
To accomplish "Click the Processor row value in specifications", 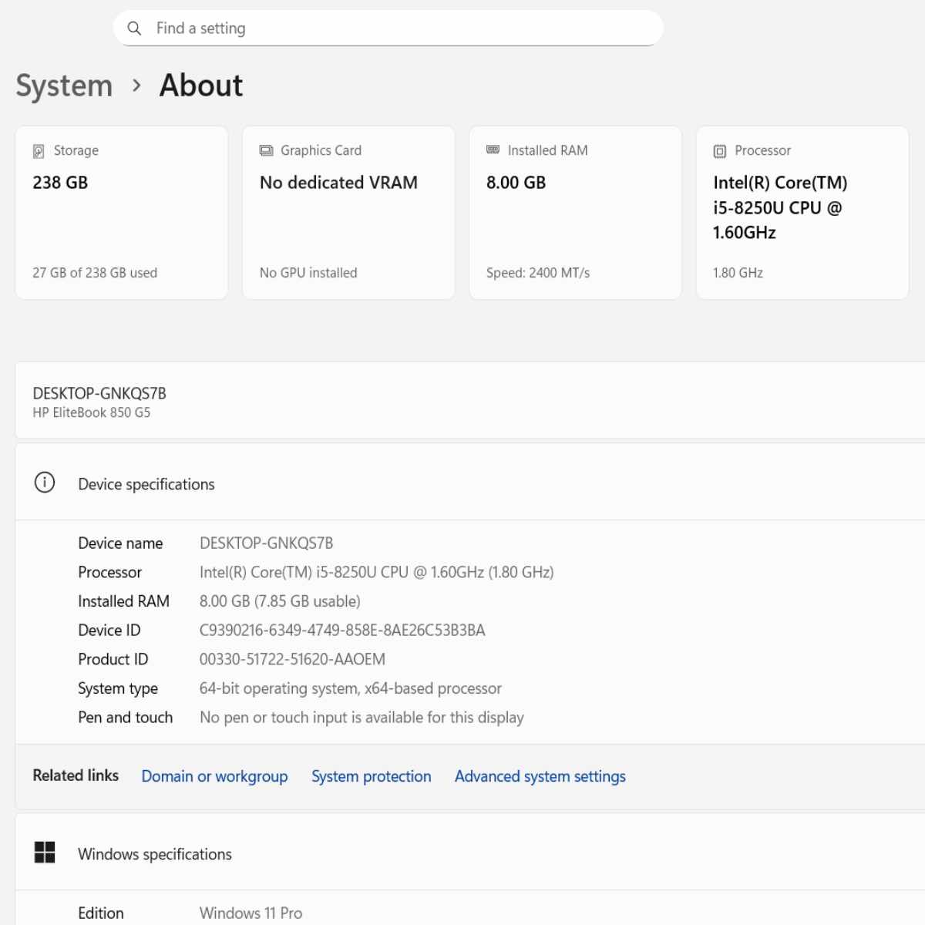I will pos(377,572).
